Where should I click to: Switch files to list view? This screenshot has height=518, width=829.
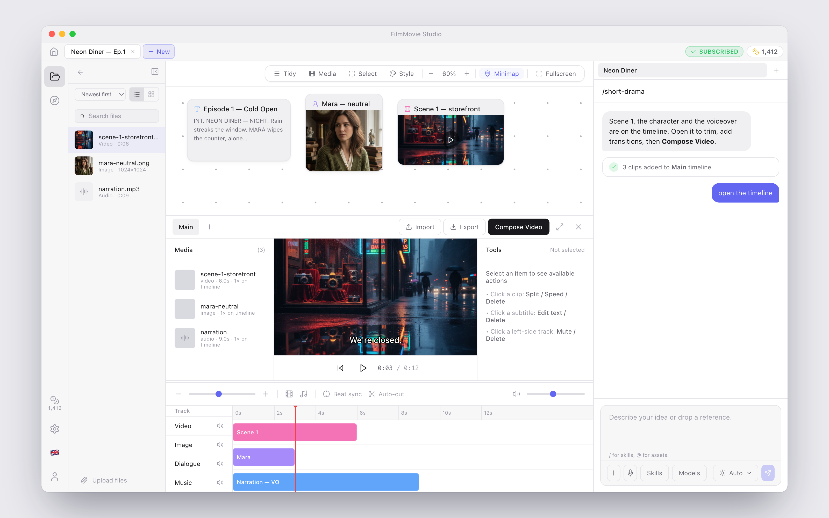[x=137, y=94]
